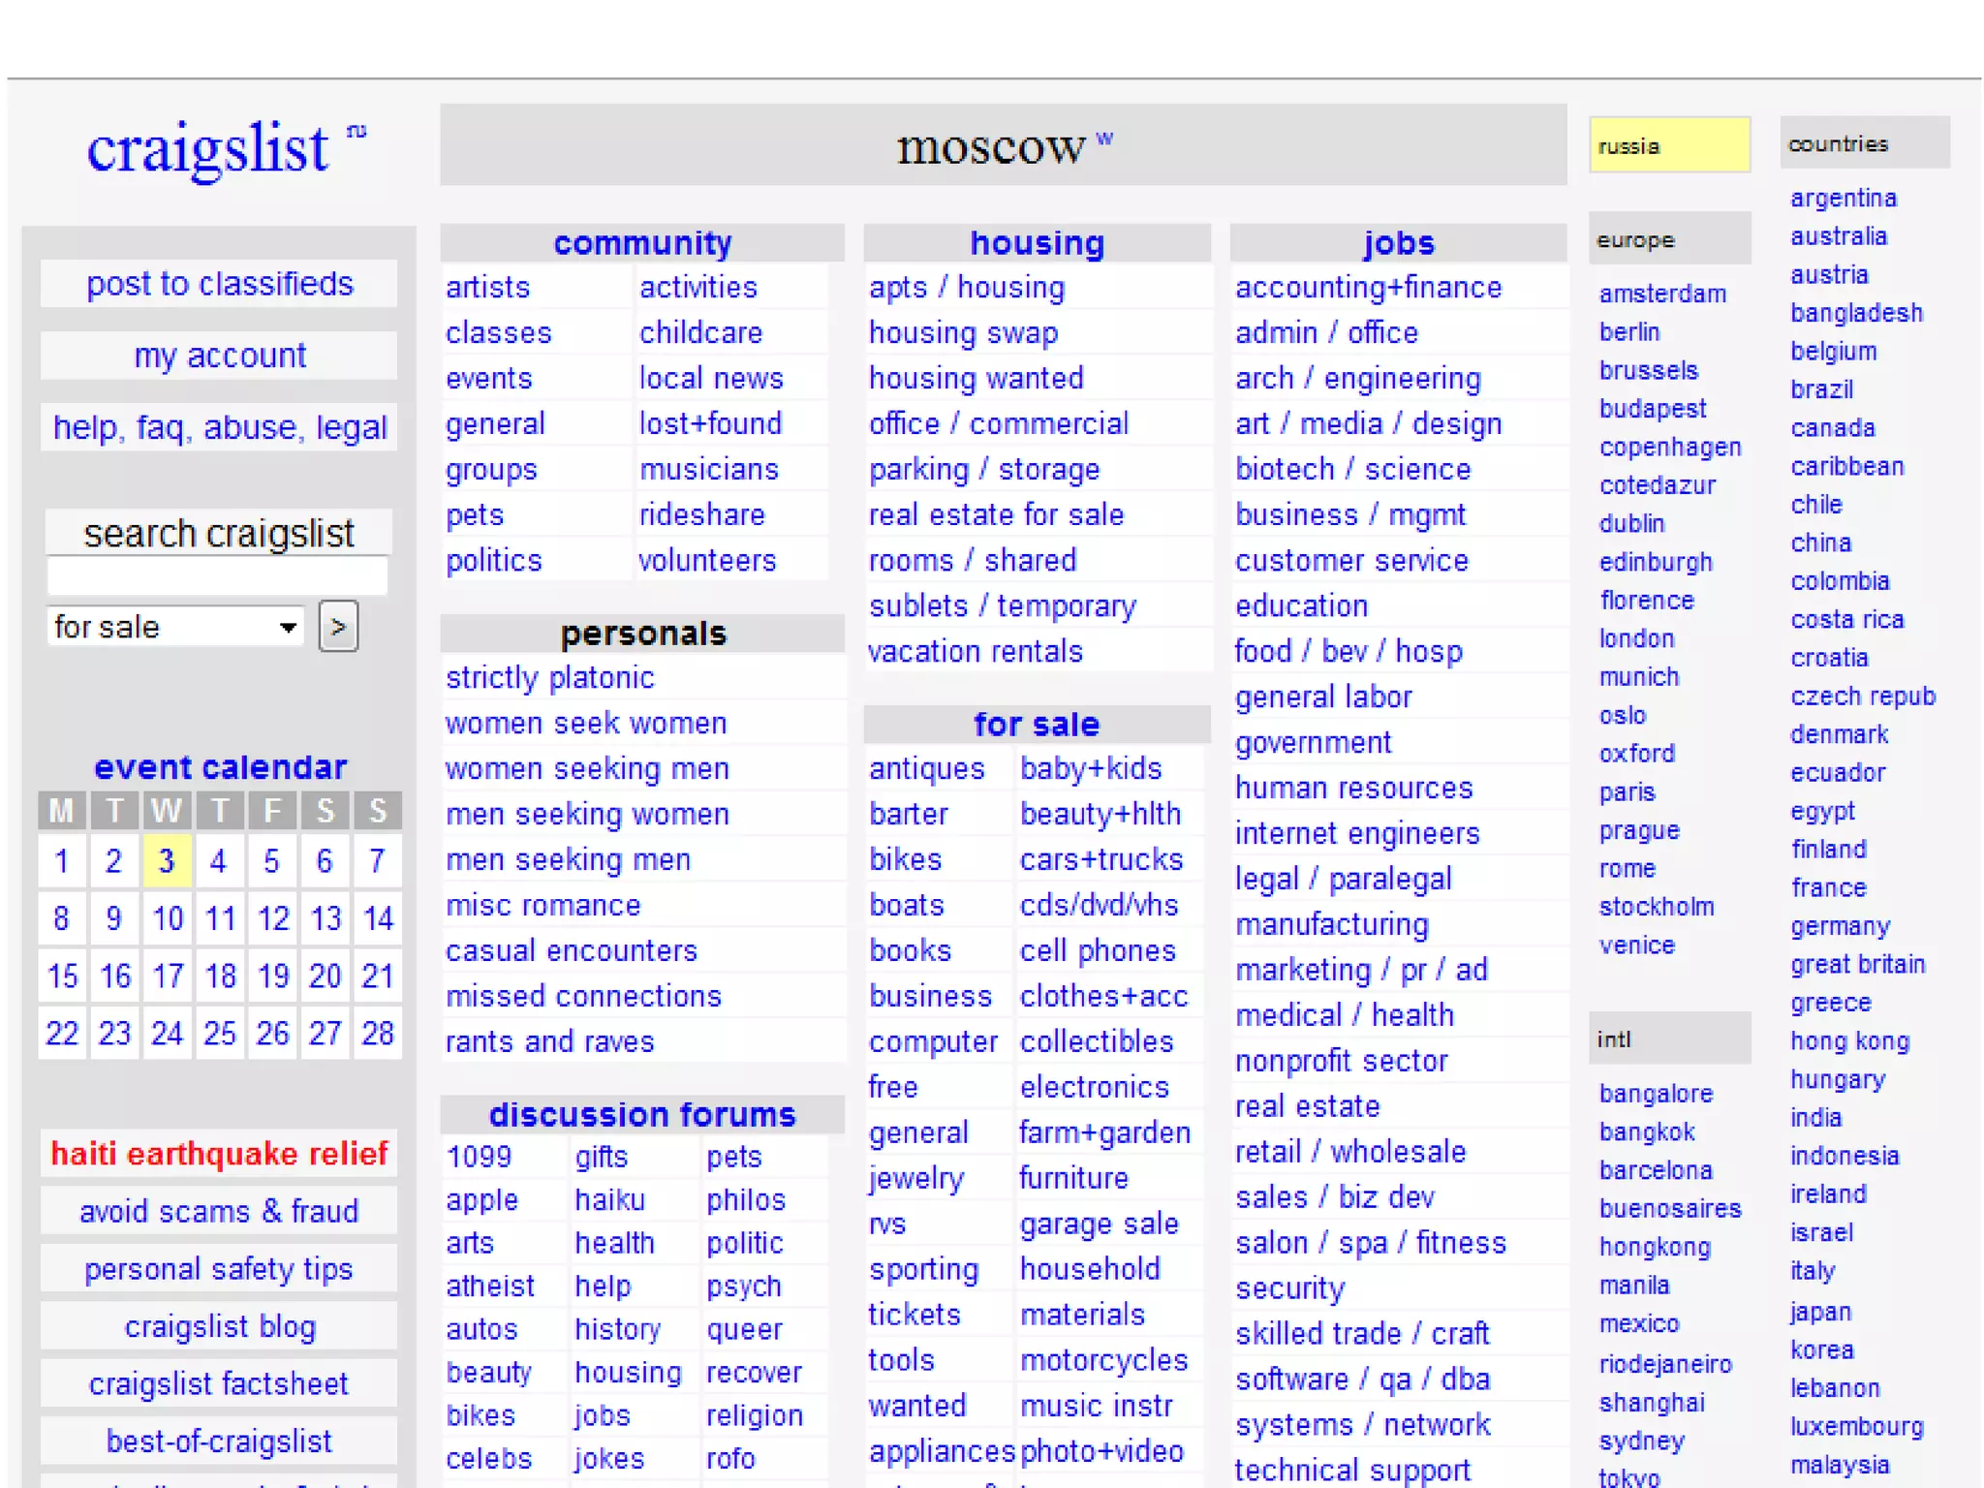Open 'avoid scams & fraud' link

tap(220, 1211)
